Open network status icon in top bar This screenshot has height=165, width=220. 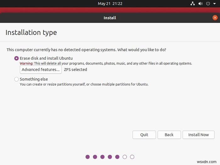(x=192, y=3)
